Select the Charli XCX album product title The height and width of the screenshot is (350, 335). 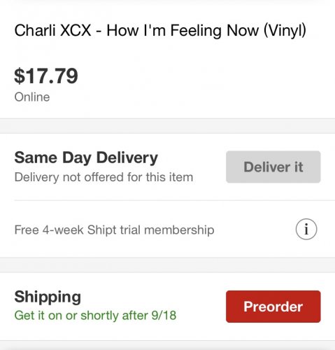pyautogui.click(x=160, y=31)
